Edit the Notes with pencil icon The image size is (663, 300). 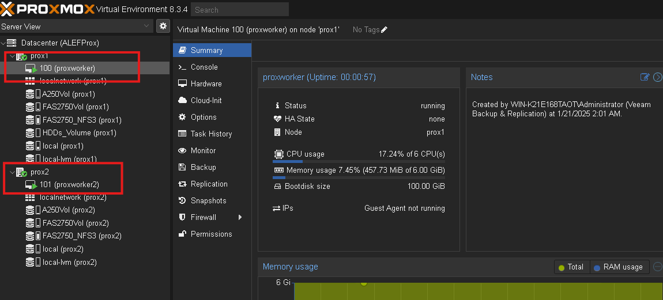click(x=645, y=77)
